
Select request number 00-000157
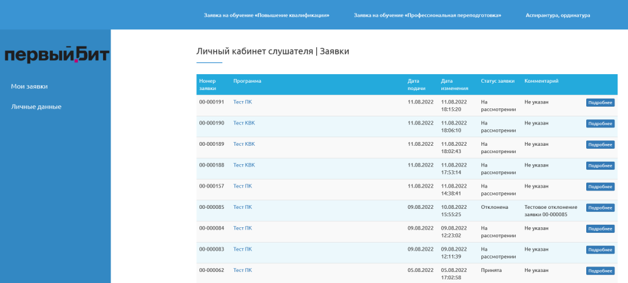point(211,186)
